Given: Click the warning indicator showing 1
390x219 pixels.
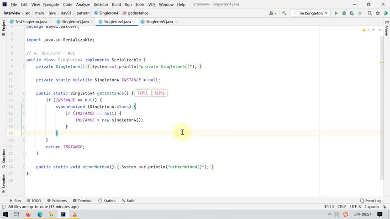Looking at the screenshot, I should click(366, 30).
